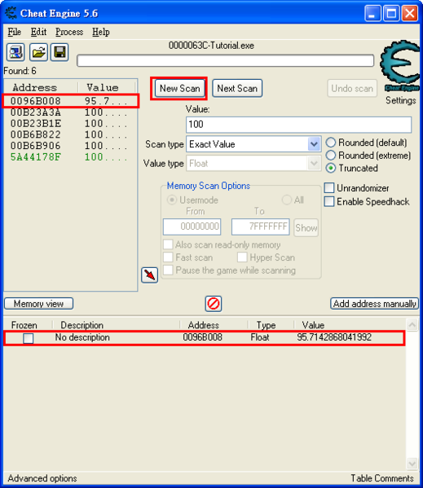
Task: Select the Truncated radio button
Action: pos(331,168)
